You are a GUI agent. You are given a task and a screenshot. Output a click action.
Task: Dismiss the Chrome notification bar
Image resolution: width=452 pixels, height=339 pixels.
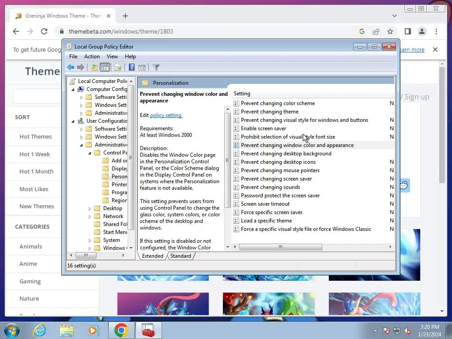(435, 49)
